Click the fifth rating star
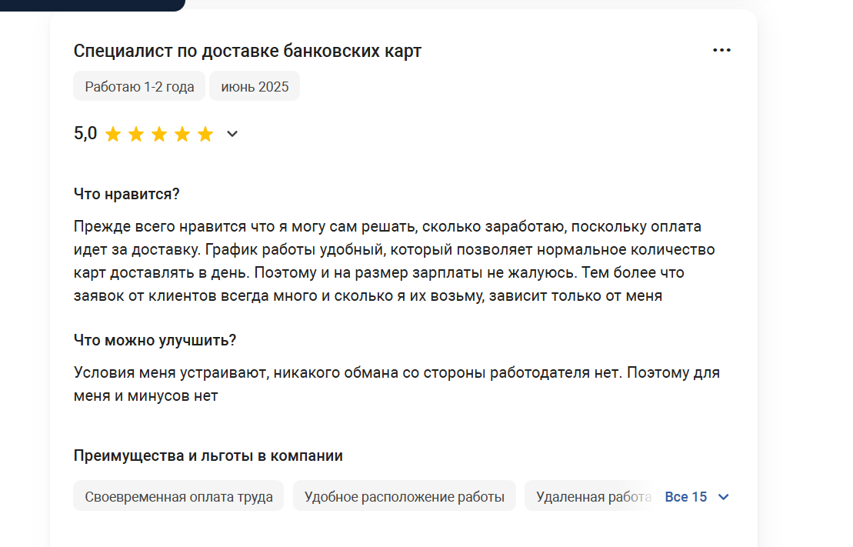This screenshot has width=853, height=547. coord(205,134)
